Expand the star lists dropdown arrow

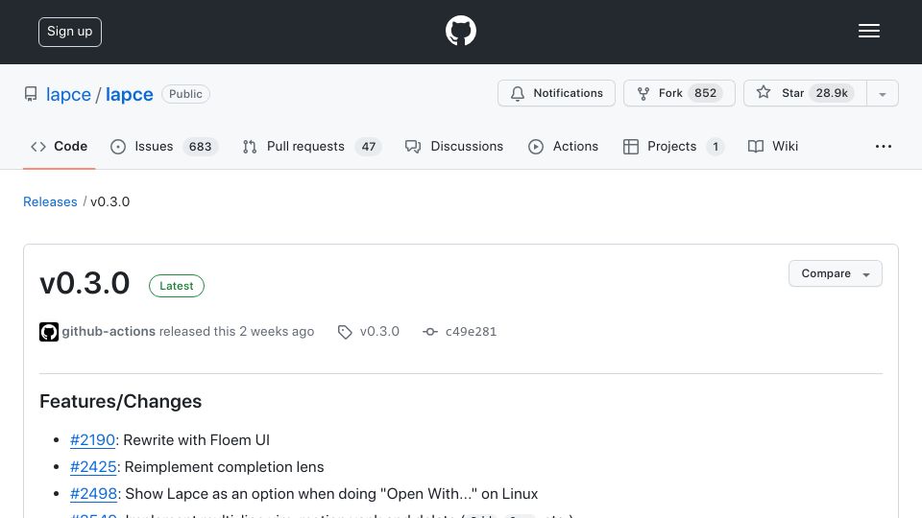tap(883, 94)
